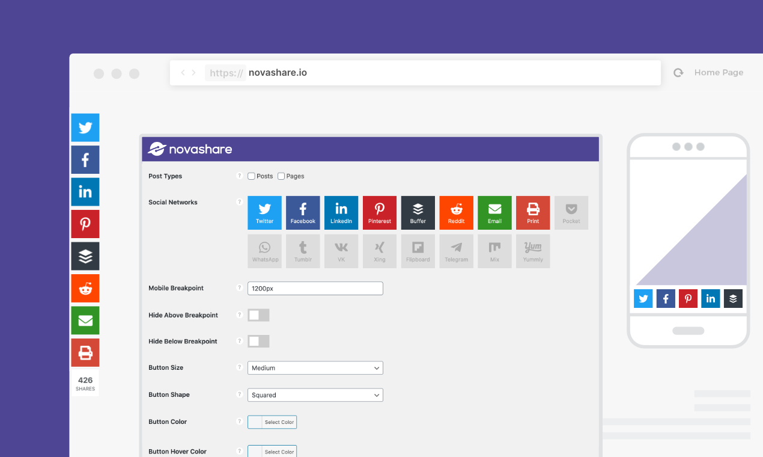Click the Reddit share button in left floating bar
Image resolution: width=763 pixels, height=457 pixels.
point(85,289)
